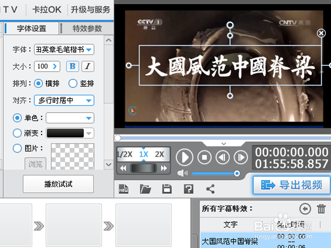Screen dimensions: 331x248
Task: Expand the 大小 size value arrow
Action: [55, 67]
